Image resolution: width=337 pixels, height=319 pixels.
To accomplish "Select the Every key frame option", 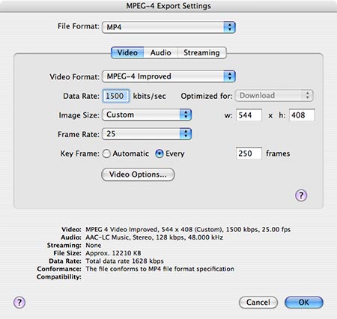I will [160, 154].
